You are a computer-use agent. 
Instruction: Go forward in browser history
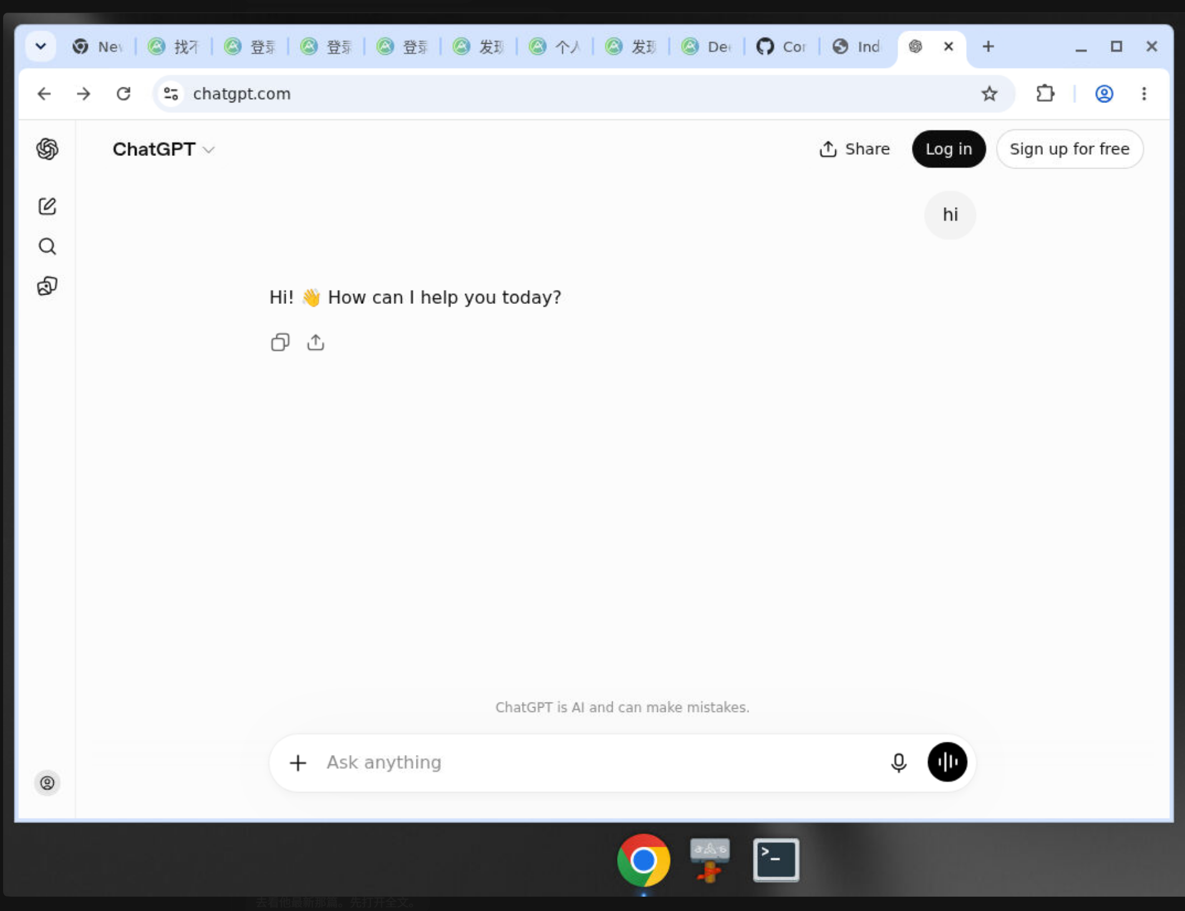pyautogui.click(x=84, y=94)
